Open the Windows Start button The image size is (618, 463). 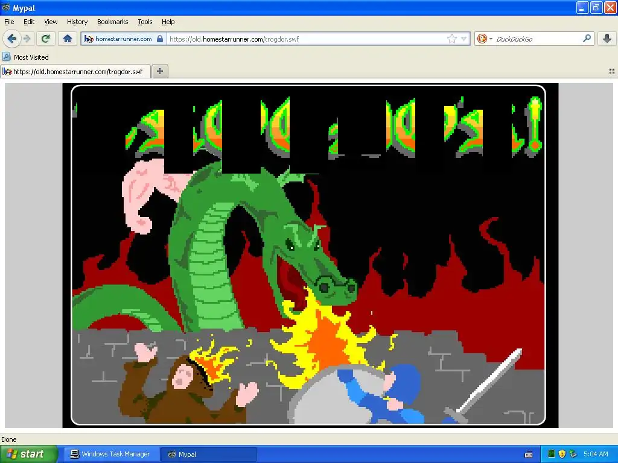pyautogui.click(x=29, y=454)
